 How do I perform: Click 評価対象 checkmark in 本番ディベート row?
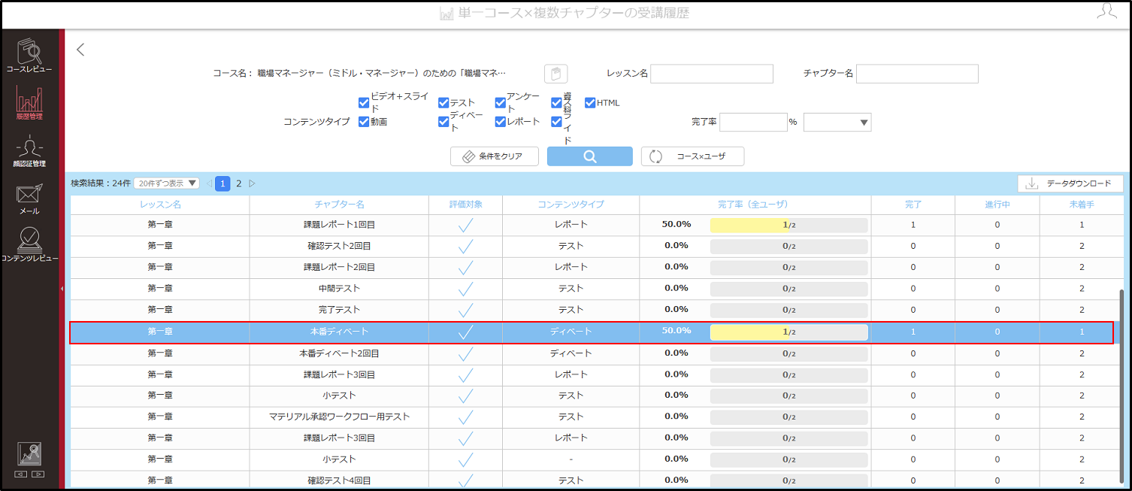[465, 332]
